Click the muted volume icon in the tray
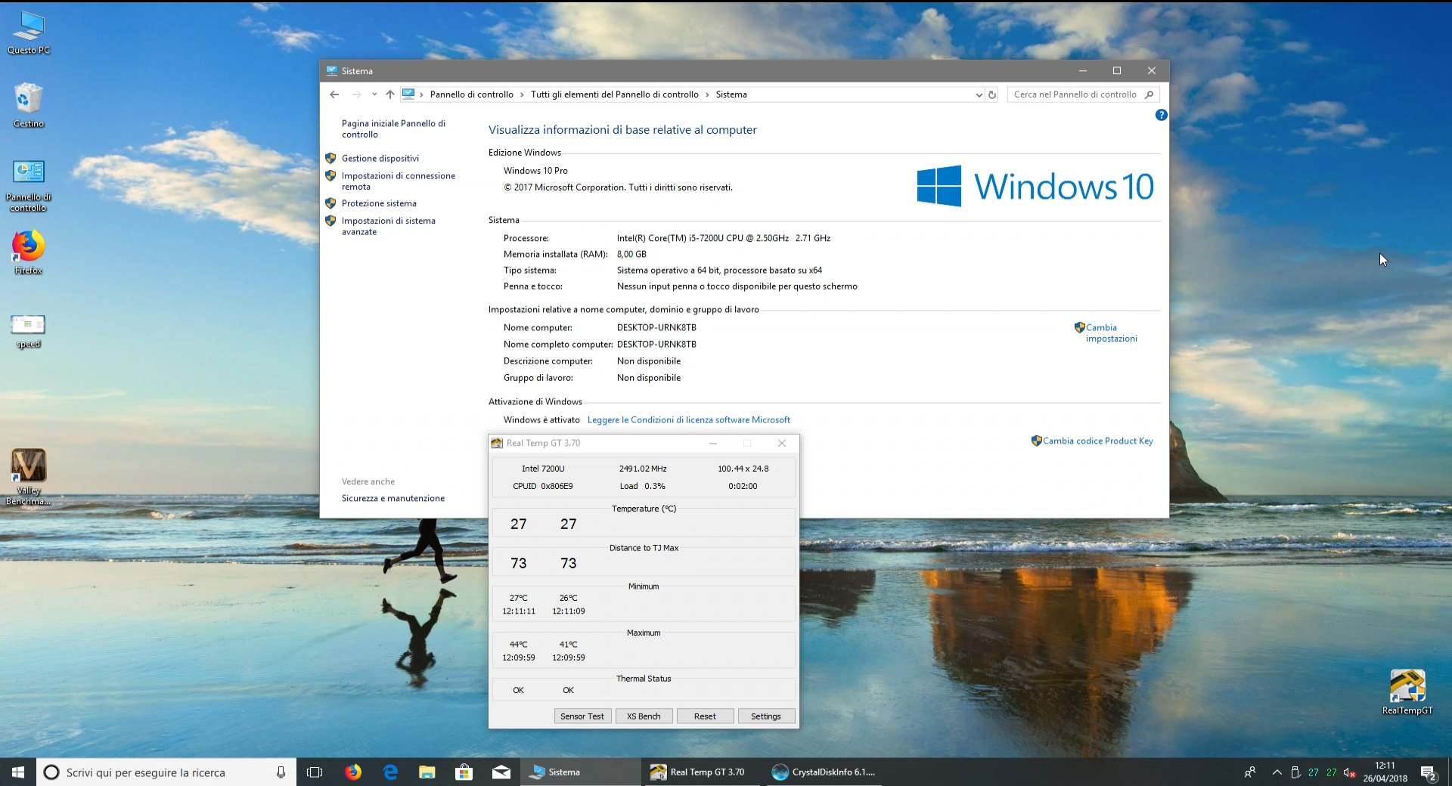Image resolution: width=1452 pixels, height=786 pixels. click(1350, 772)
